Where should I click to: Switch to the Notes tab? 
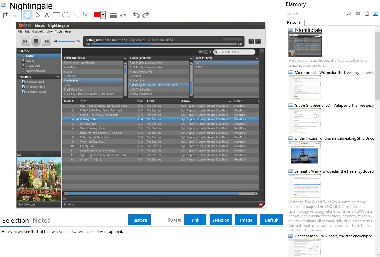coord(42,221)
